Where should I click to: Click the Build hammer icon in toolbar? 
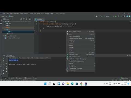tap(101, 16)
